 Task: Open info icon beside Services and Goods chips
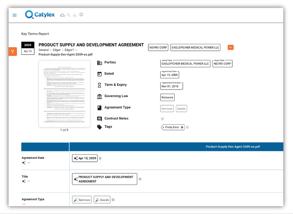pos(113,200)
